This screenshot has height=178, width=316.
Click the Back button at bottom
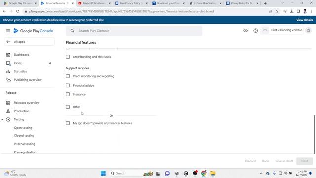[x=265, y=161]
